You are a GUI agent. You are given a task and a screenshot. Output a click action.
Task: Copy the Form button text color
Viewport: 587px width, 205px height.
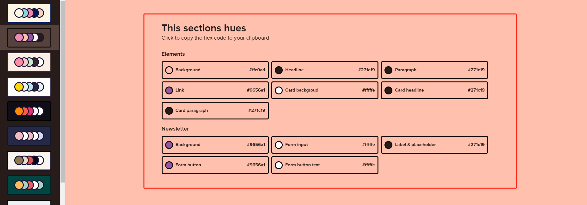tap(325, 165)
